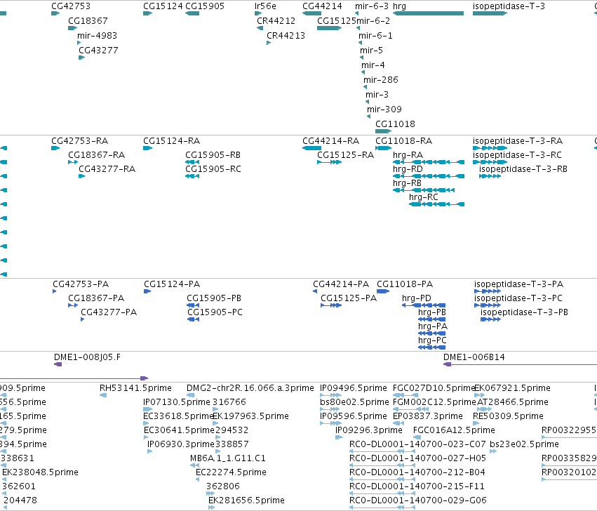This screenshot has width=597, height=511.
Task: Click the isopeptidase-T-3-RA transcript label
Action: tap(518, 141)
